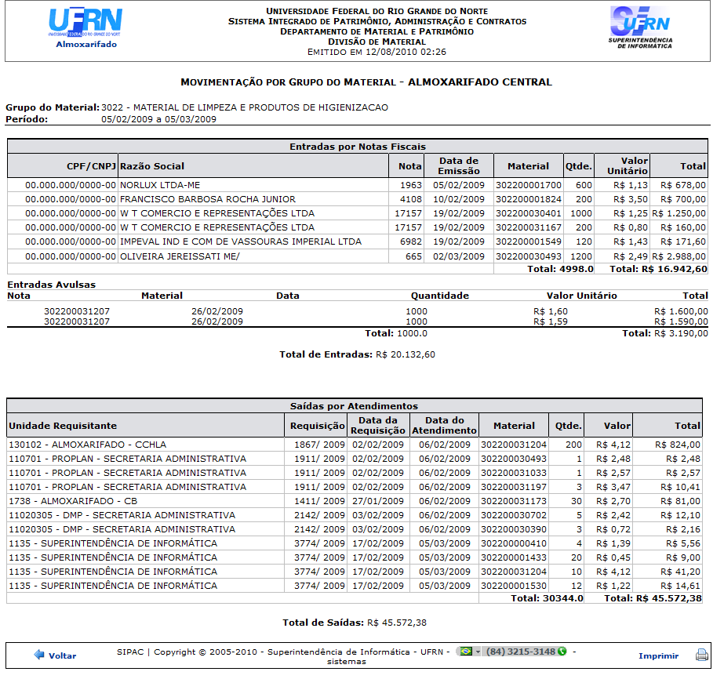This screenshot has width=724, height=679.
Task: Click the loose entry total R$ 1.590,00
Action: (x=681, y=321)
